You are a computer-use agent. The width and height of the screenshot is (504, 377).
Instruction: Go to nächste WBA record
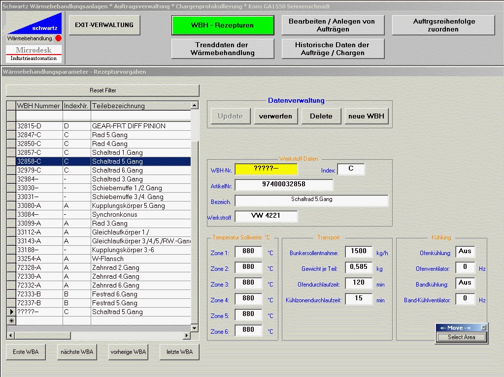(77, 352)
